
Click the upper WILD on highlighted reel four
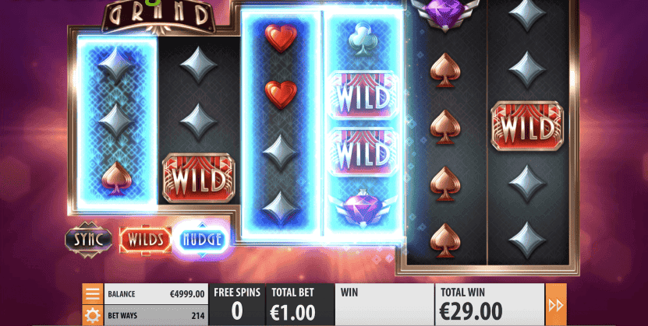coord(363,95)
